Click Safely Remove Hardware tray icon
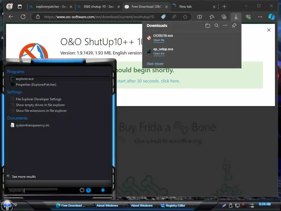 point(231,206)
